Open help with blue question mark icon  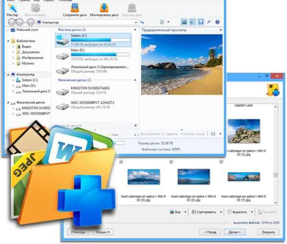click(x=217, y=22)
